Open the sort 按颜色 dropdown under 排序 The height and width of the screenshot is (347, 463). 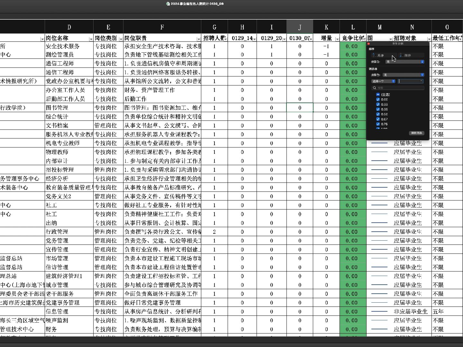pyautogui.click(x=405, y=62)
